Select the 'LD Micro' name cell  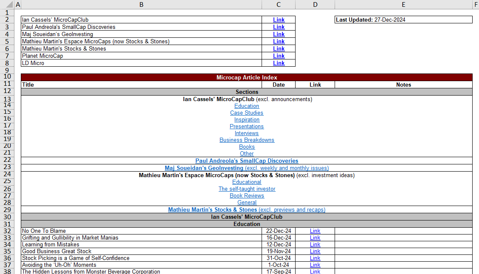click(141, 63)
